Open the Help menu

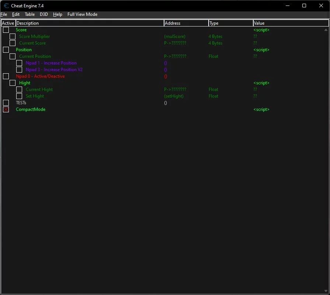coord(58,14)
